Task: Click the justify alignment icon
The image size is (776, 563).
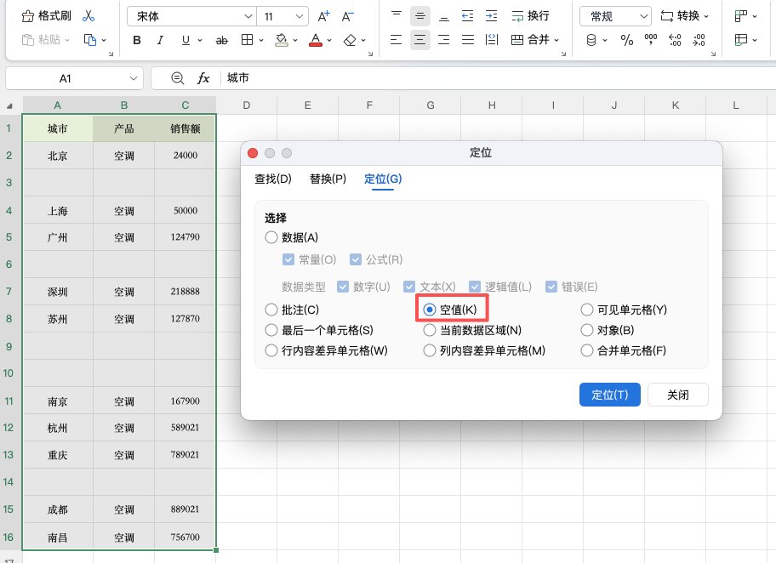Action: pyautogui.click(x=468, y=40)
